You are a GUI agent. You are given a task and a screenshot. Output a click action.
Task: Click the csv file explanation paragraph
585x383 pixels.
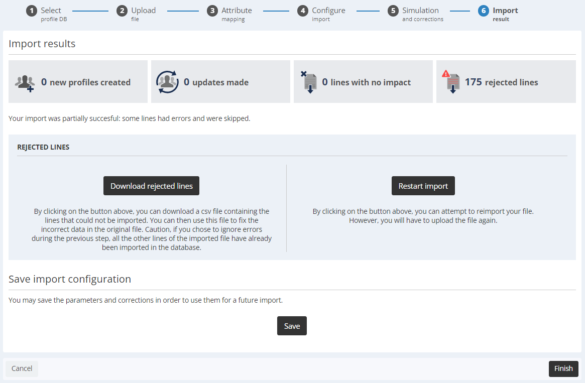pyautogui.click(x=152, y=229)
